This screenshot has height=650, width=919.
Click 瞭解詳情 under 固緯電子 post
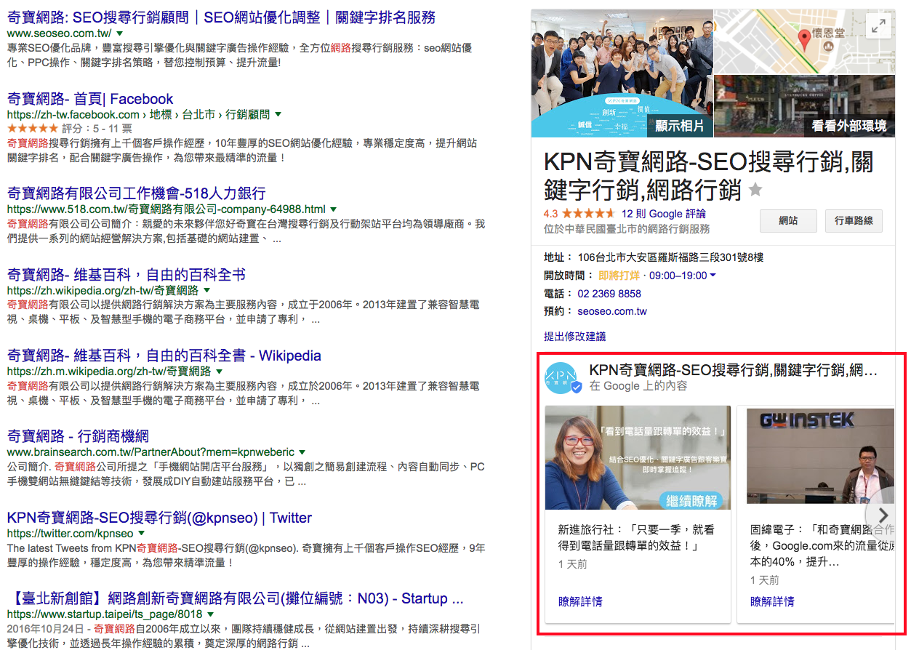(772, 601)
